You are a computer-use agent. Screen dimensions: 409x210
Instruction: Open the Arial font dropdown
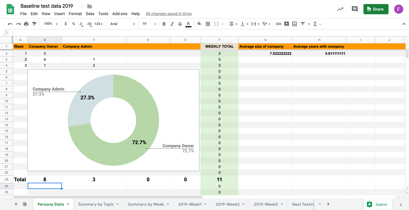122,24
